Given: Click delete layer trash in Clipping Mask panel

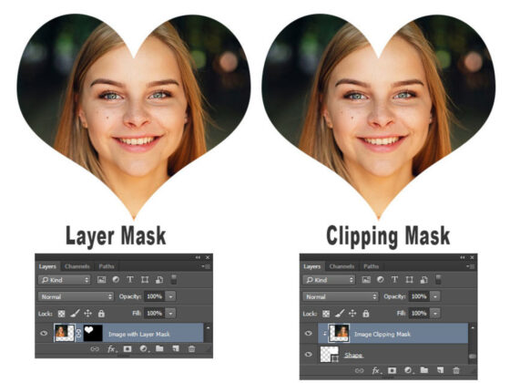Looking at the screenshot, I should 456,370.
